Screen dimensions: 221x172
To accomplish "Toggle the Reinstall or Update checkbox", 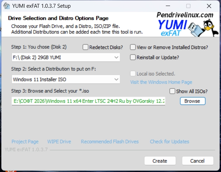I will coord(133,57).
